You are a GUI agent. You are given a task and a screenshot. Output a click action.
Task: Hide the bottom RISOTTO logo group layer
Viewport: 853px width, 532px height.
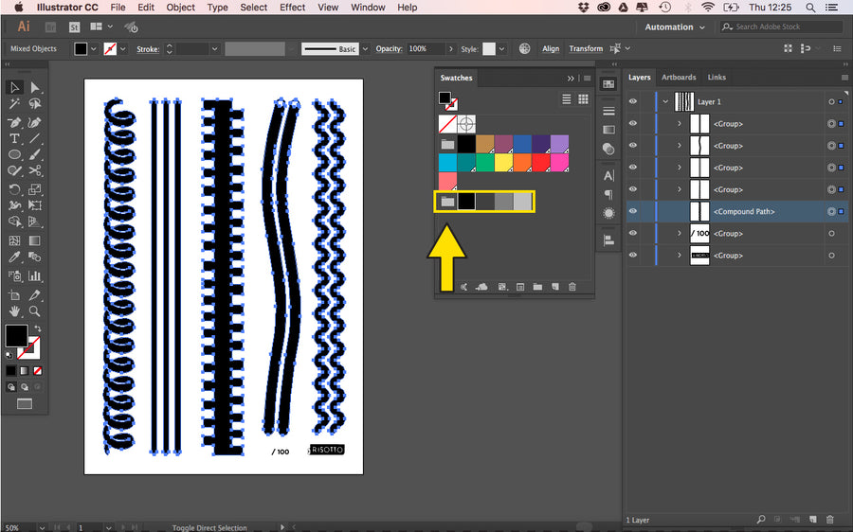pyautogui.click(x=632, y=256)
